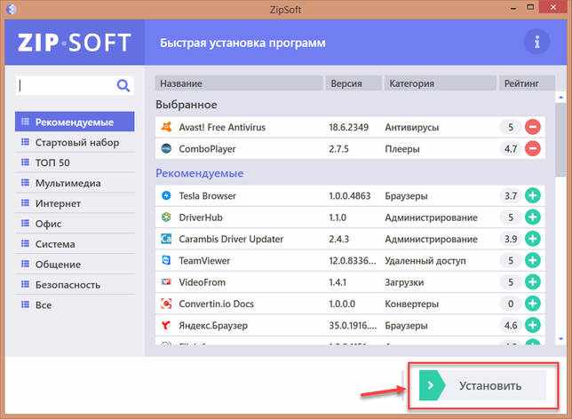The width and height of the screenshot is (572, 419).
Task: Select the Convertin.io Docs name text
Action: (216, 304)
